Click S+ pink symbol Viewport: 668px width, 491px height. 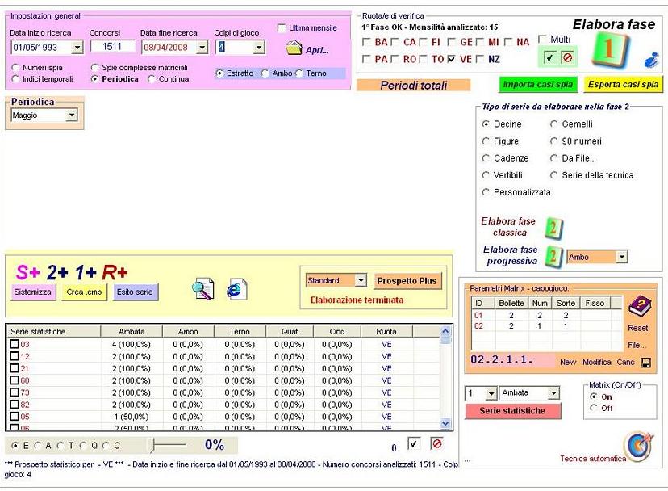[x=27, y=272]
